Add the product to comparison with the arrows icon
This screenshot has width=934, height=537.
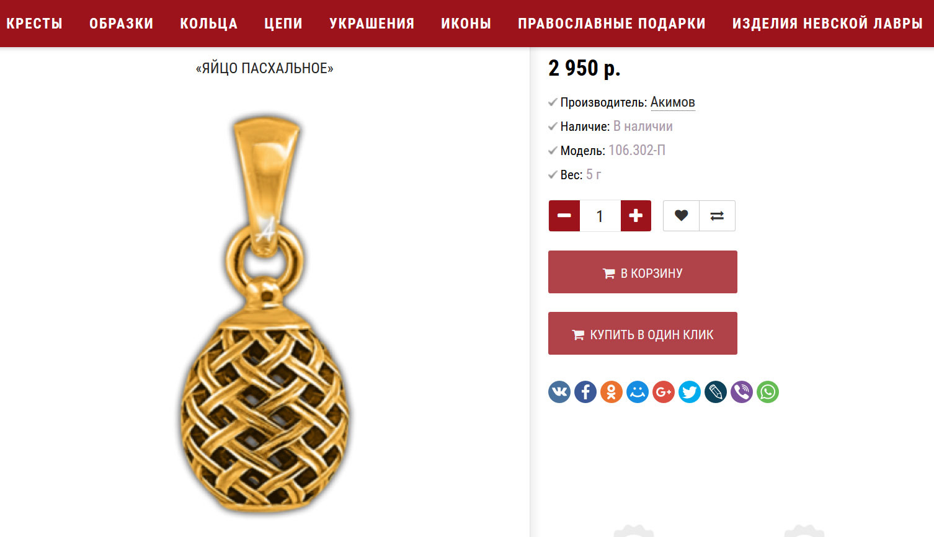(x=717, y=216)
